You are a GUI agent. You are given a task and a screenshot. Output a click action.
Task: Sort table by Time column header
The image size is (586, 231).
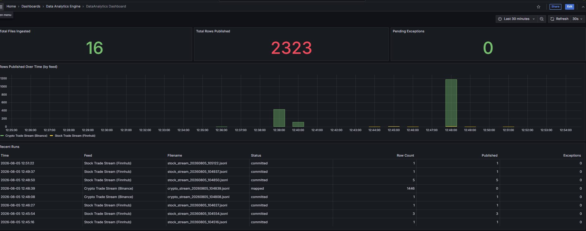[5, 155]
